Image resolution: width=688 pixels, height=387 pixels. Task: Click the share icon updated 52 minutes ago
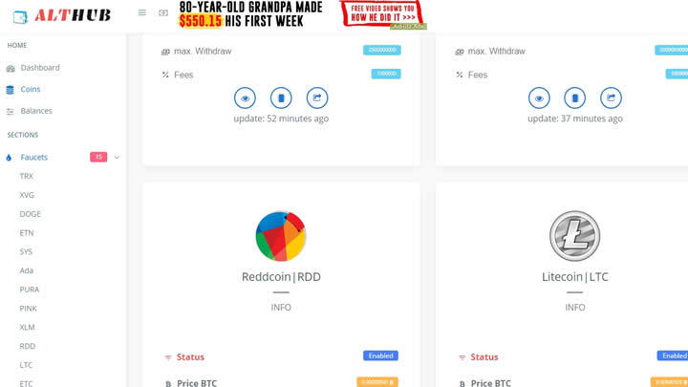pos(317,97)
